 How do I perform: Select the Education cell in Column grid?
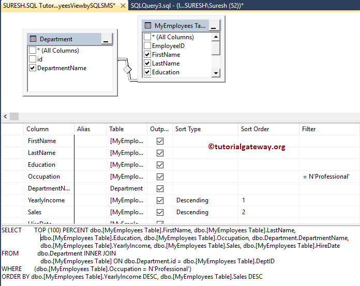click(x=49, y=165)
